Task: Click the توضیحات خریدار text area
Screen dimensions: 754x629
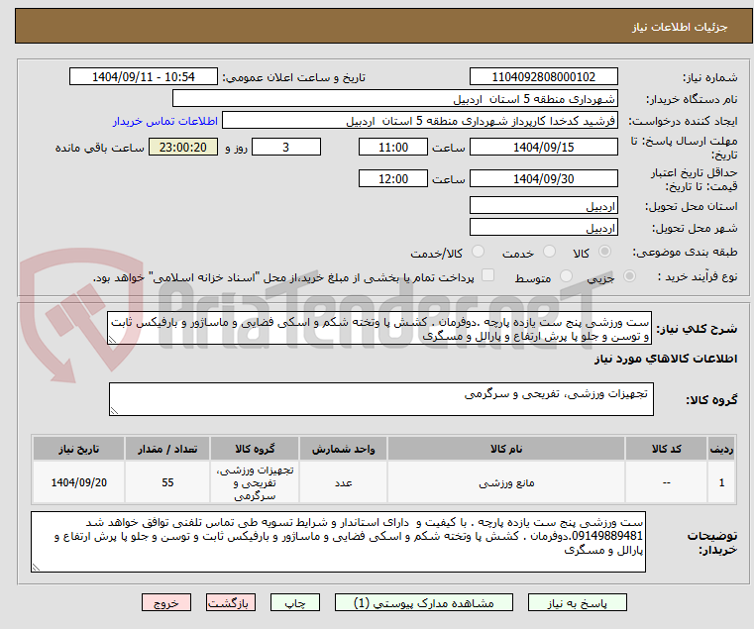Action: pyautogui.click(x=338, y=542)
